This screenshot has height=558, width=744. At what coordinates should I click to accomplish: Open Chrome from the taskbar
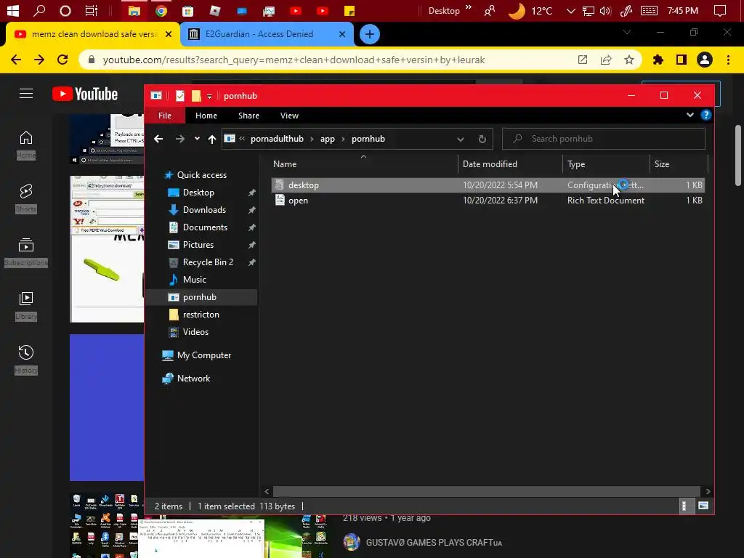pos(161,11)
